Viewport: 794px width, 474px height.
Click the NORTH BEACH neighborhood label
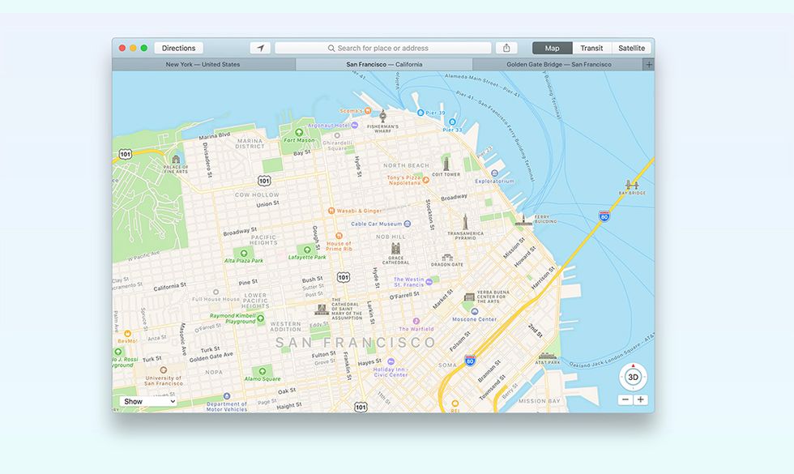406,165
